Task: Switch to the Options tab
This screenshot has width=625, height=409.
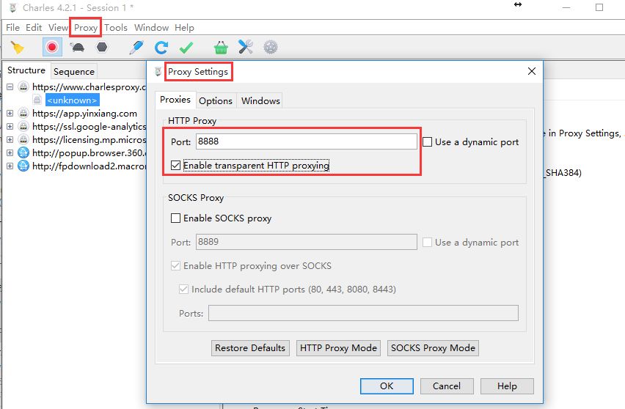Action: pos(216,100)
